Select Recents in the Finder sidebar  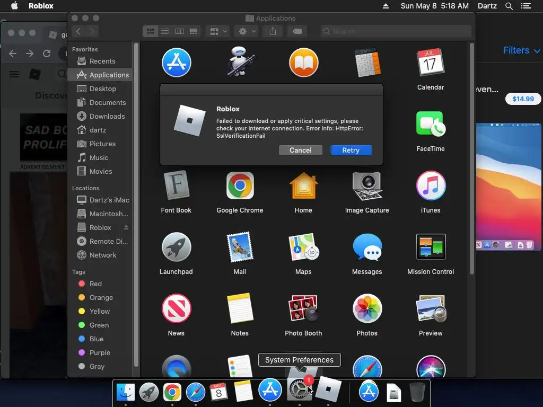[x=100, y=61]
